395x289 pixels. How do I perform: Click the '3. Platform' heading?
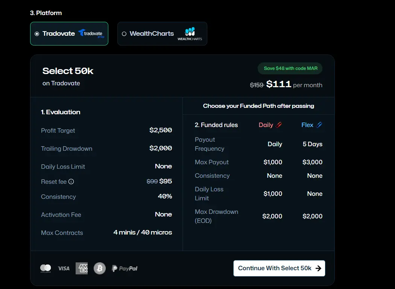(46, 13)
